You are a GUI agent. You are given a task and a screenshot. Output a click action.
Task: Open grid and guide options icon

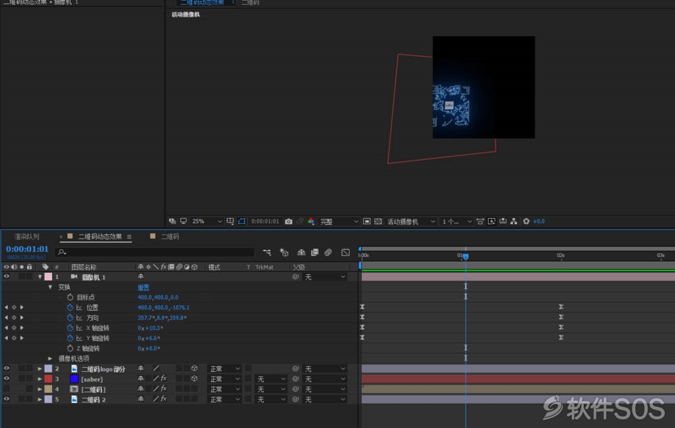pyautogui.click(x=230, y=221)
